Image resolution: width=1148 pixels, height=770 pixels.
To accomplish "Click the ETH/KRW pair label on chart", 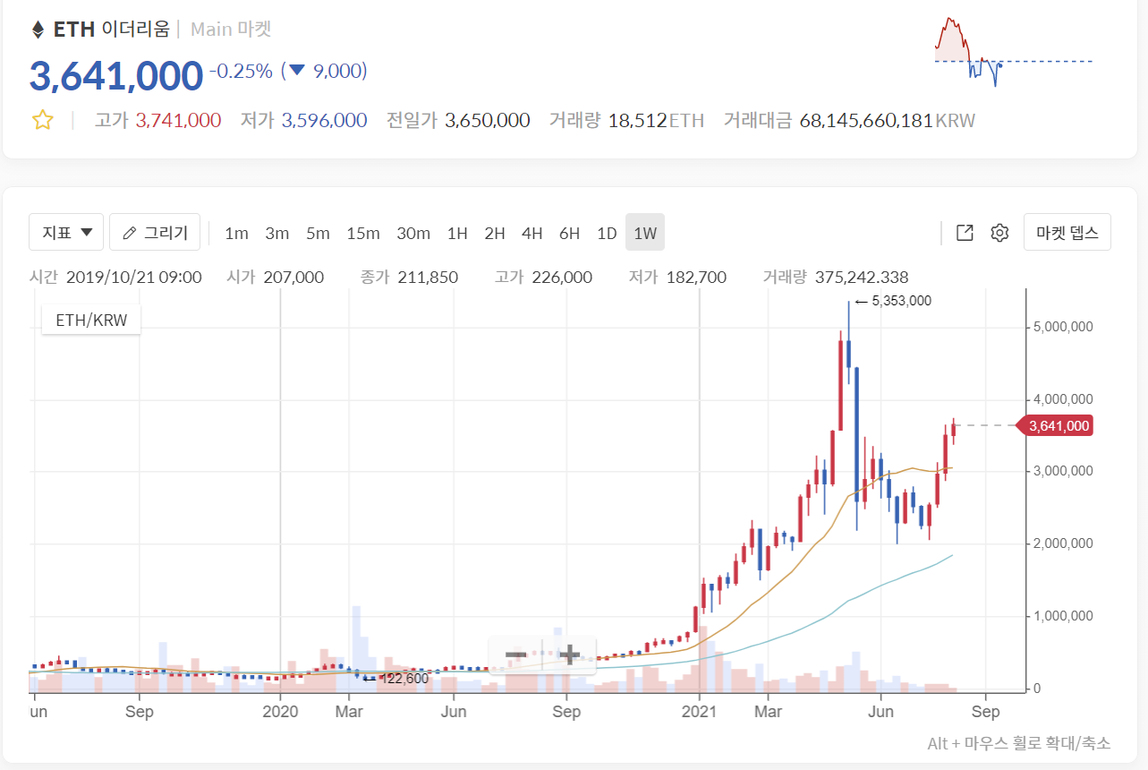I will click(x=91, y=320).
